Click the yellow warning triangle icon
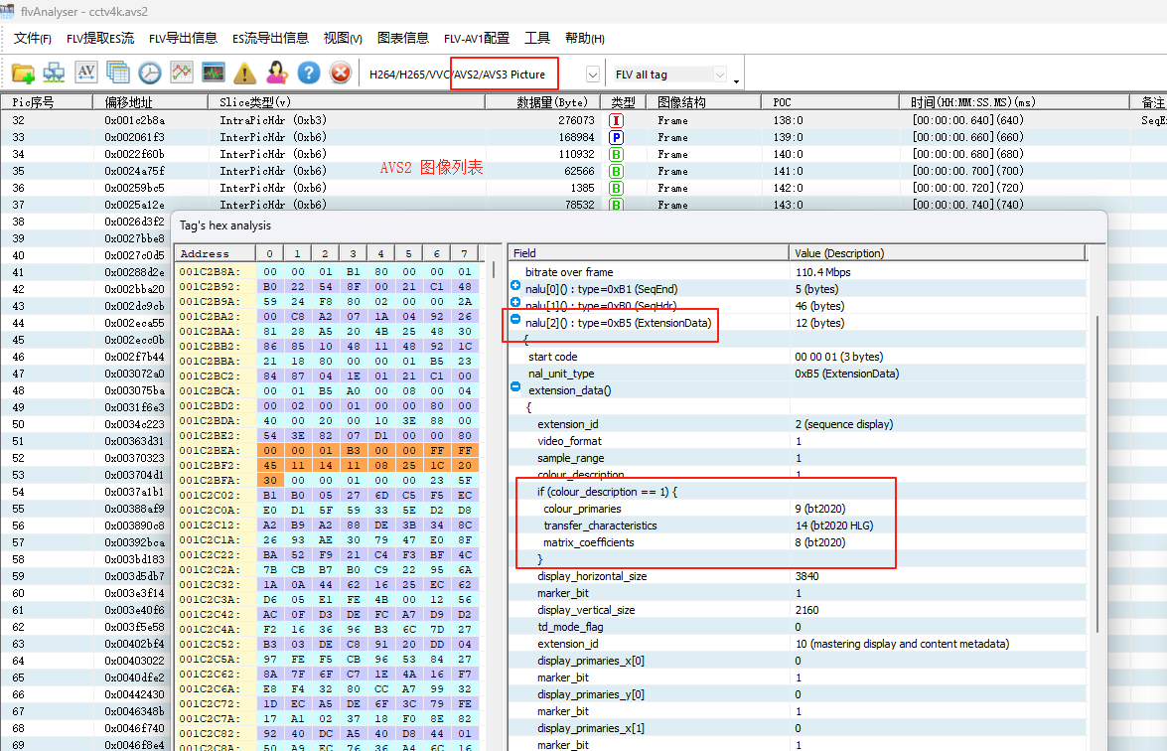Image resolution: width=1167 pixels, height=751 pixels. pos(245,73)
